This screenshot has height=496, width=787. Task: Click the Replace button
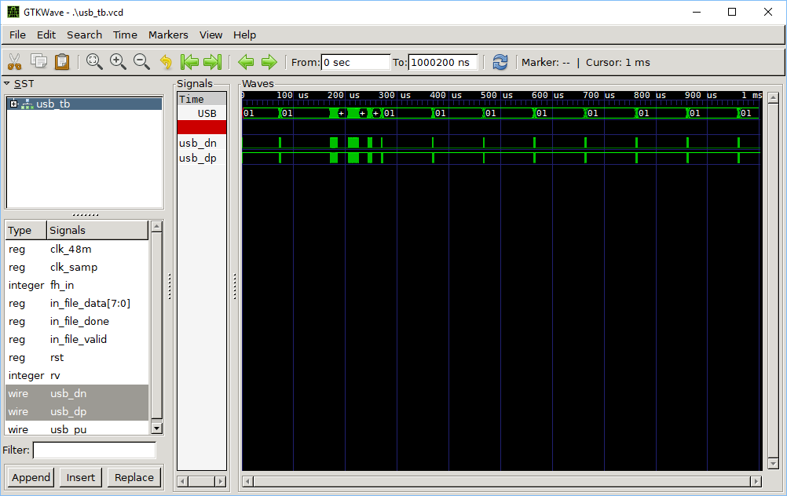click(x=134, y=477)
